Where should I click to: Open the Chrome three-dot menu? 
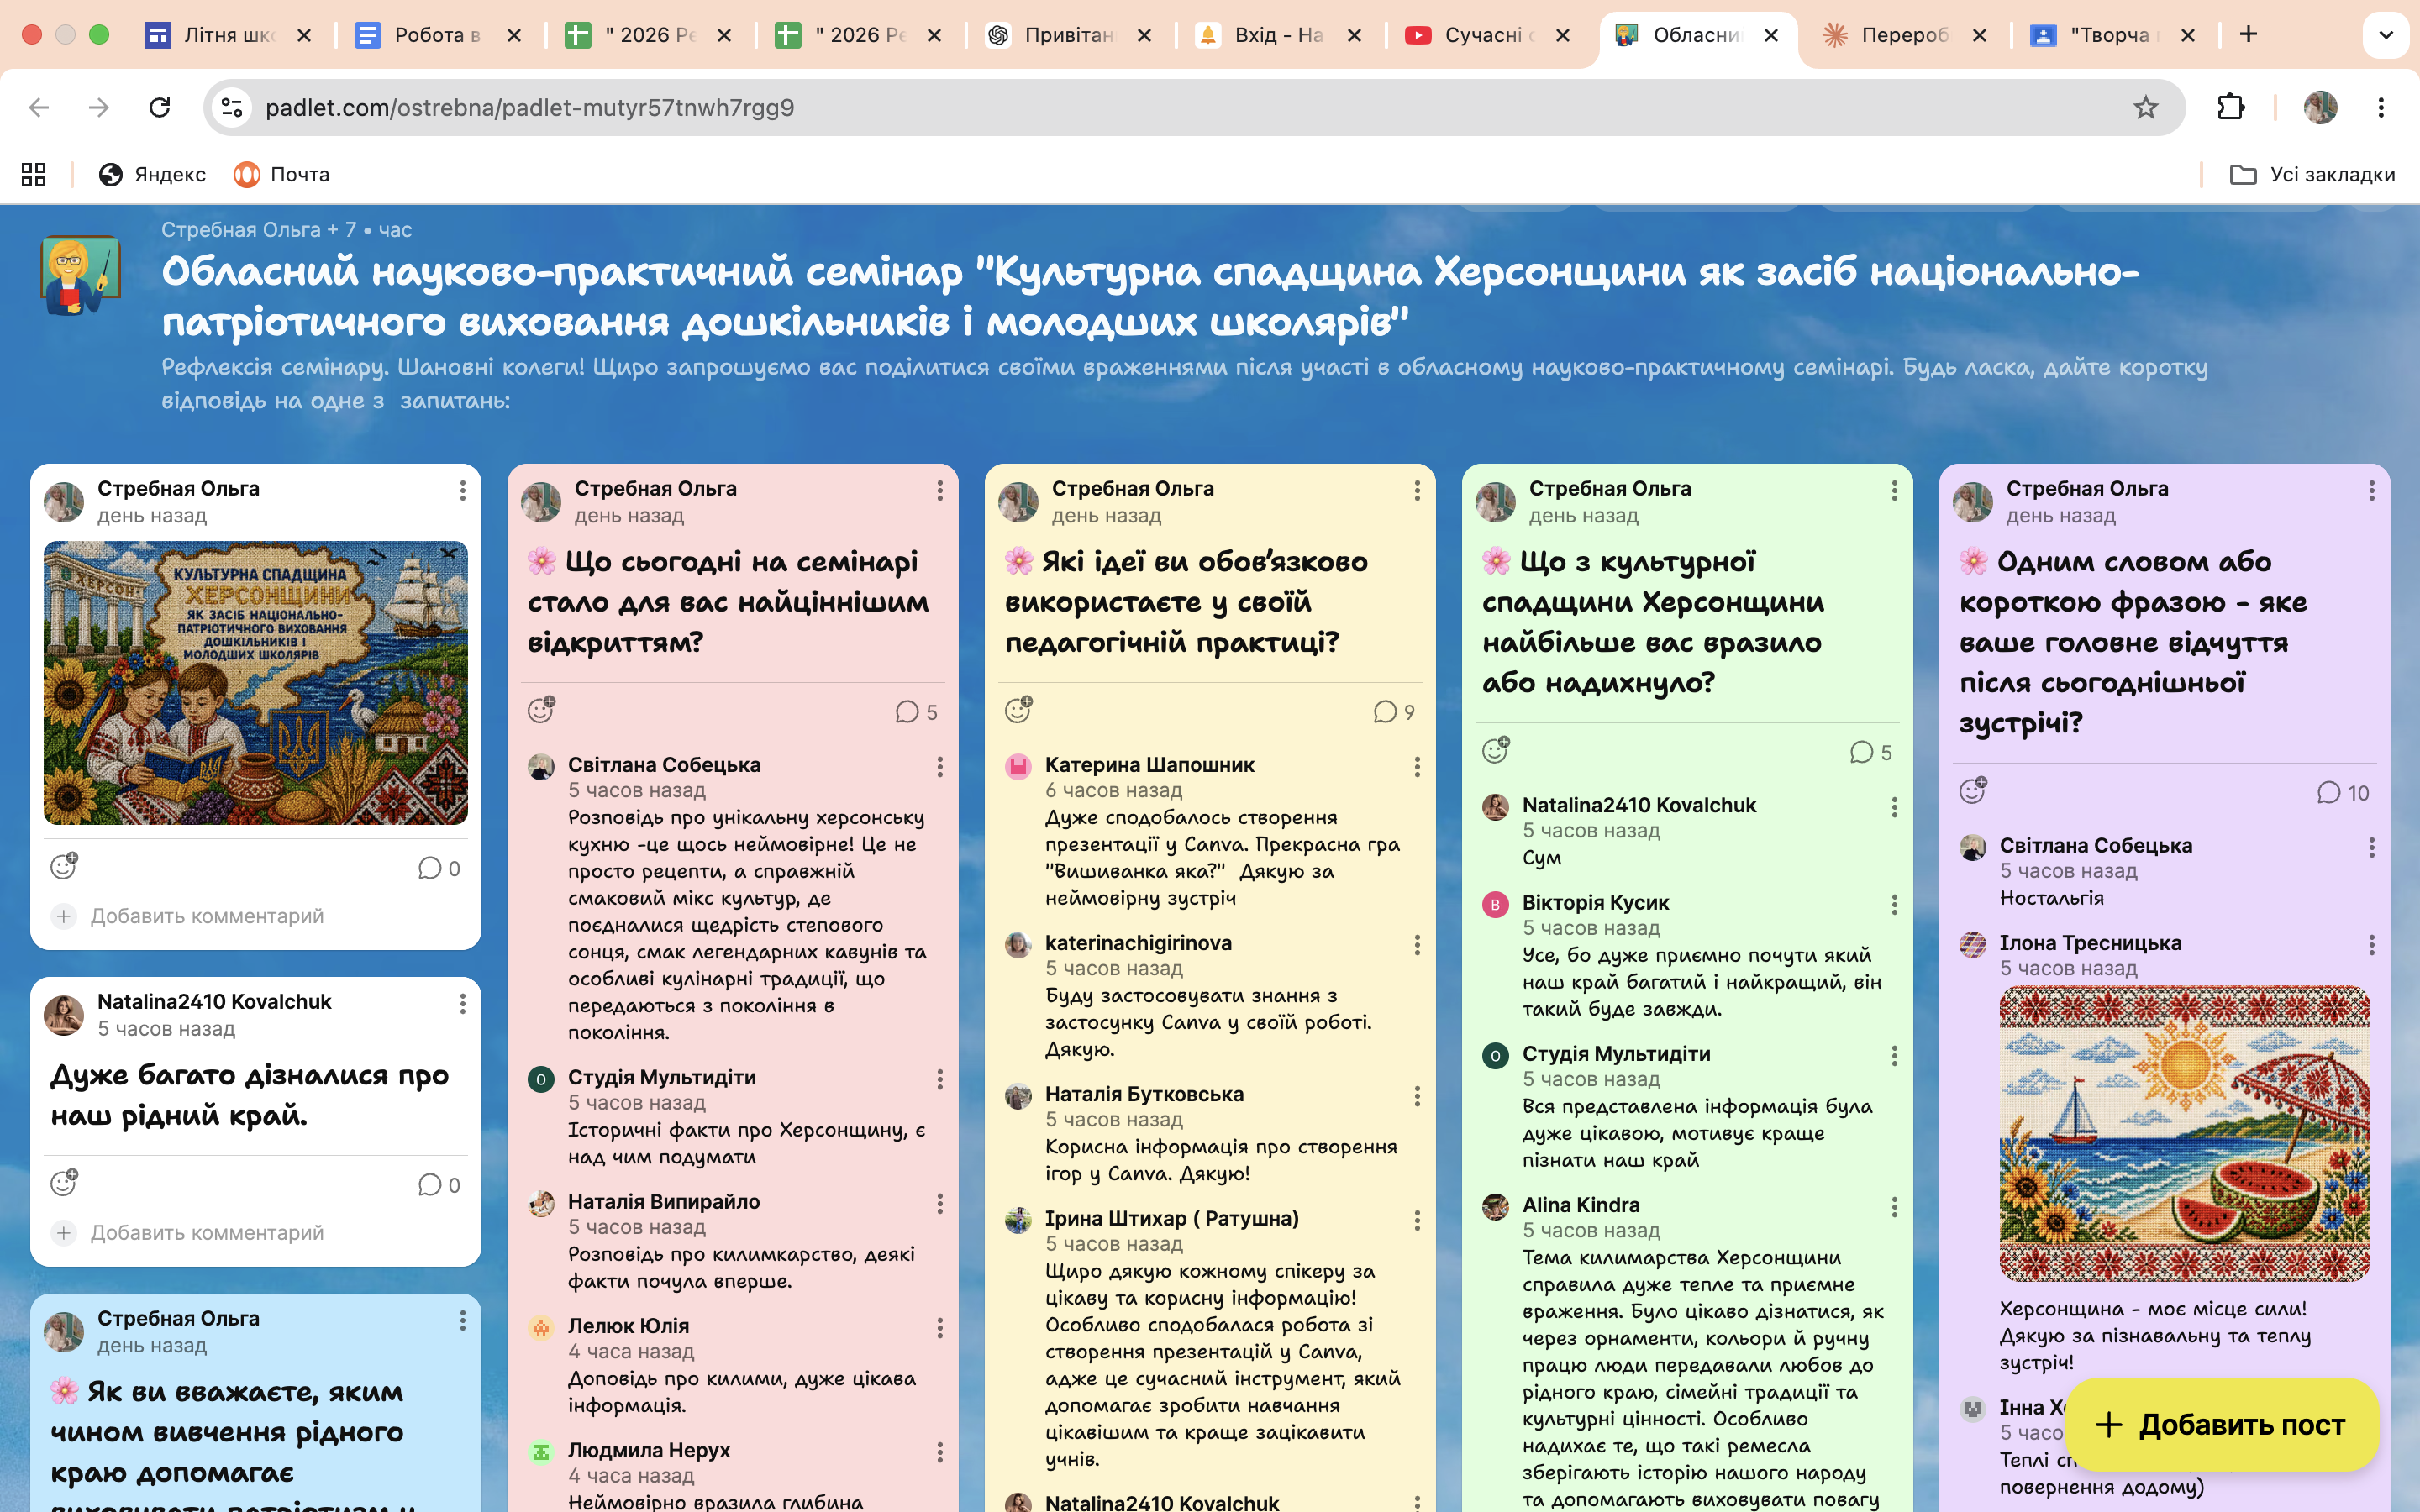pyautogui.click(x=2381, y=107)
